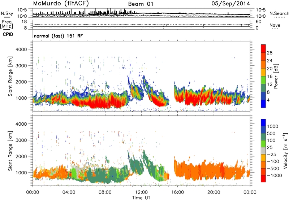Click the "Beam 01" header label
The image size is (289, 200).
[x=141, y=4]
